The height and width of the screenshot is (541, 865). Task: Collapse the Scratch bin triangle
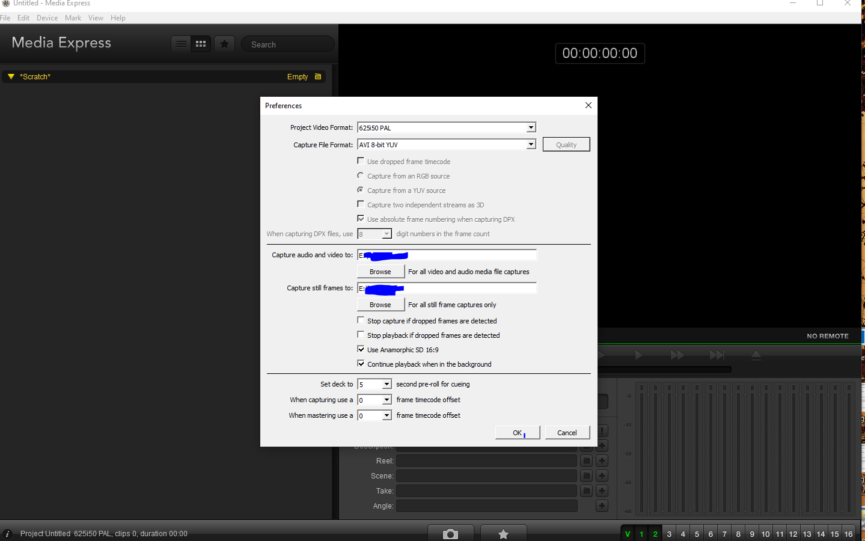coord(11,76)
